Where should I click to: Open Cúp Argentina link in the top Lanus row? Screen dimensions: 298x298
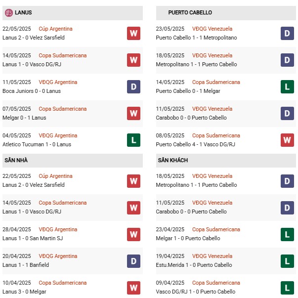point(55,29)
